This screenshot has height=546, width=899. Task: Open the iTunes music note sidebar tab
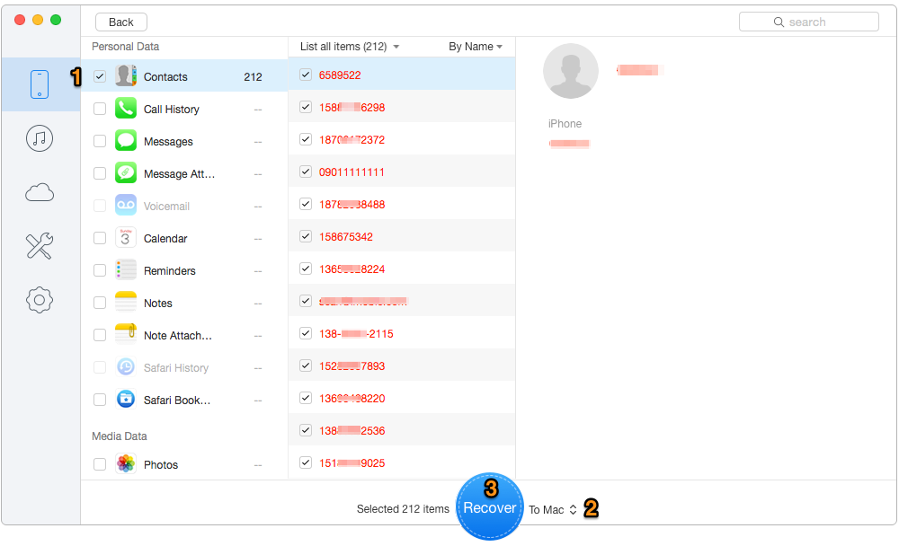coord(40,138)
